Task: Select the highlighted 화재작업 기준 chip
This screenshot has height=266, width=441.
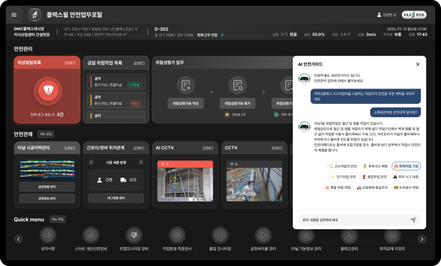Action: pyautogui.click(x=406, y=167)
